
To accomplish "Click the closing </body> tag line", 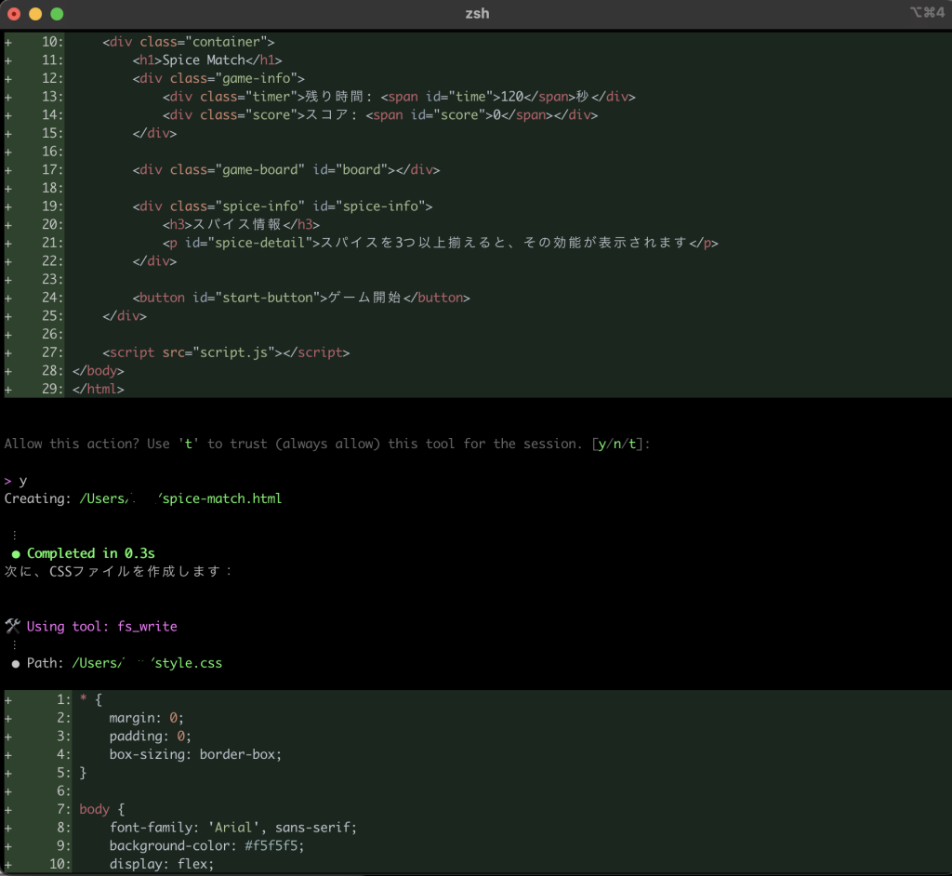I will [x=98, y=370].
